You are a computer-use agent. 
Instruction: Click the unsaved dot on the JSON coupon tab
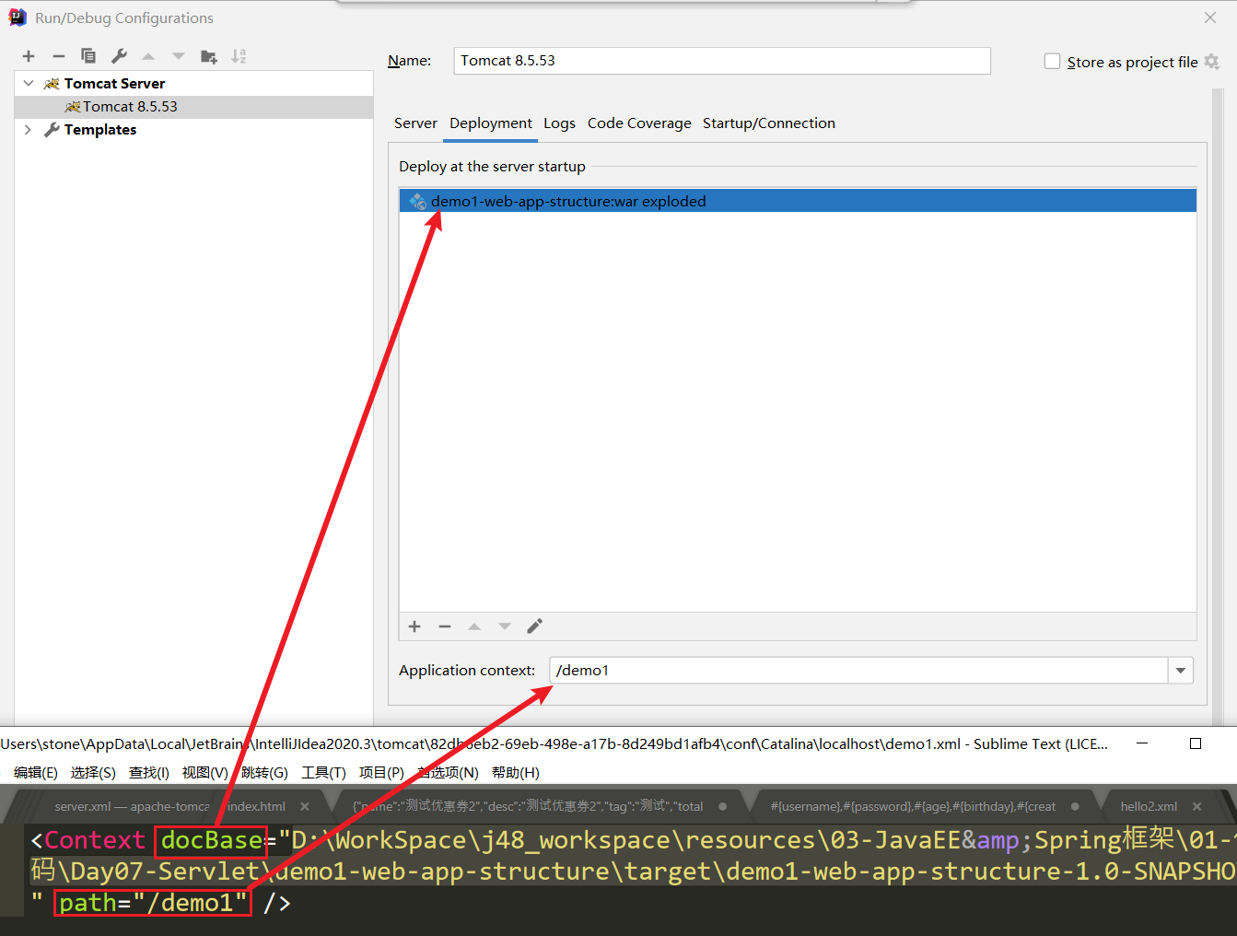click(722, 806)
